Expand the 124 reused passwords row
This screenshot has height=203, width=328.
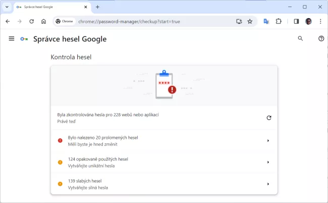(x=268, y=162)
